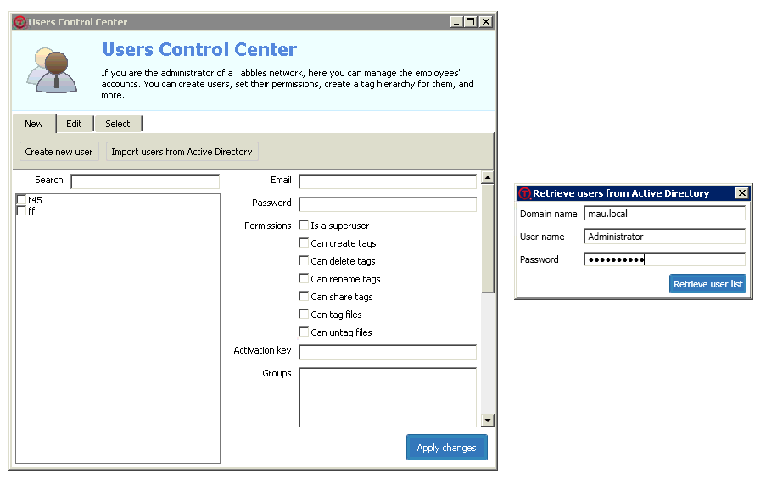Click inside the Groups box
Viewport: 766px width, 485px height.
[x=388, y=398]
